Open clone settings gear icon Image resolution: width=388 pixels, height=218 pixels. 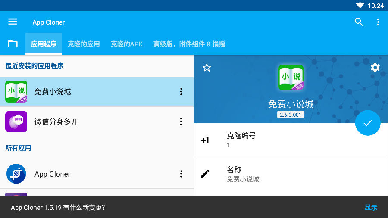pyautogui.click(x=375, y=67)
